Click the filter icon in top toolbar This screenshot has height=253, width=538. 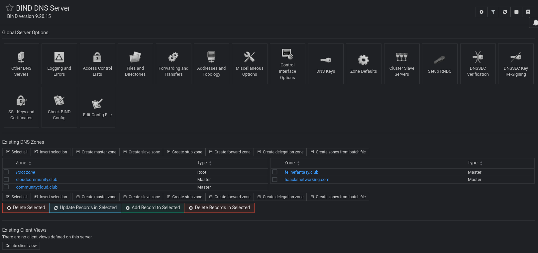click(x=493, y=12)
